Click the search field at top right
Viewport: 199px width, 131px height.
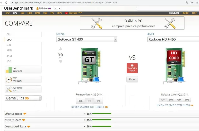coord(167,9)
